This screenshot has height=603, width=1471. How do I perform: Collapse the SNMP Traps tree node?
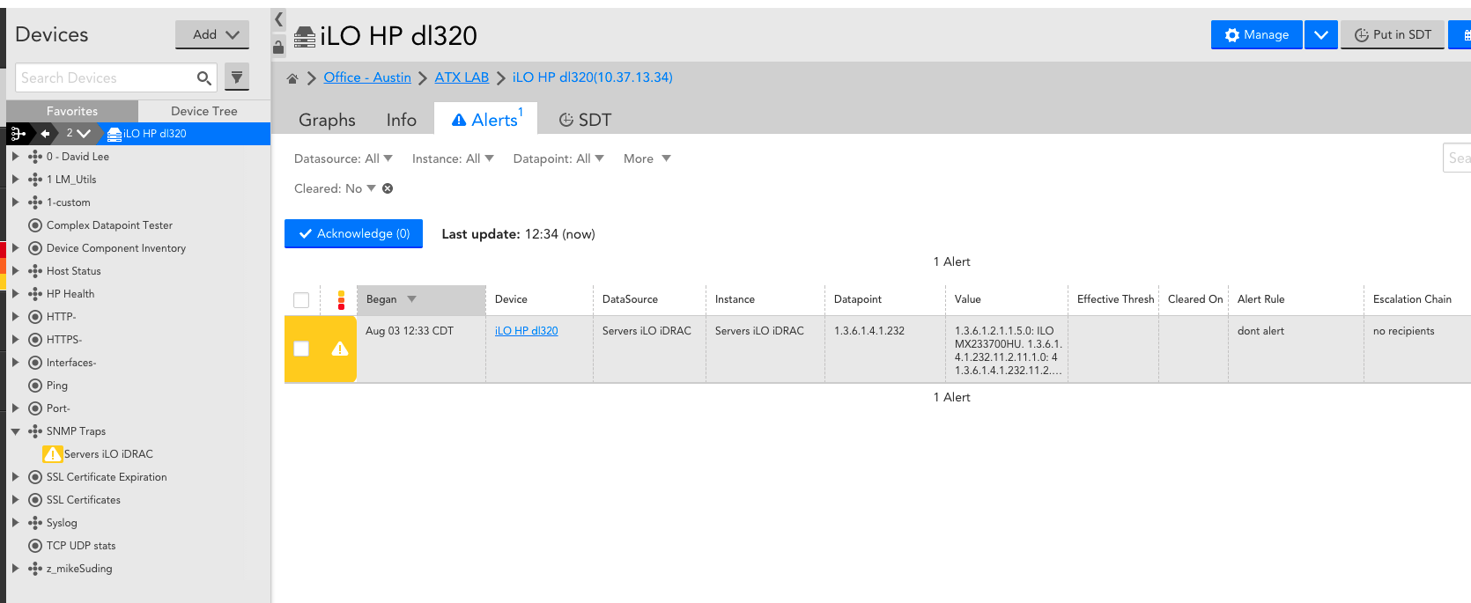[15, 431]
